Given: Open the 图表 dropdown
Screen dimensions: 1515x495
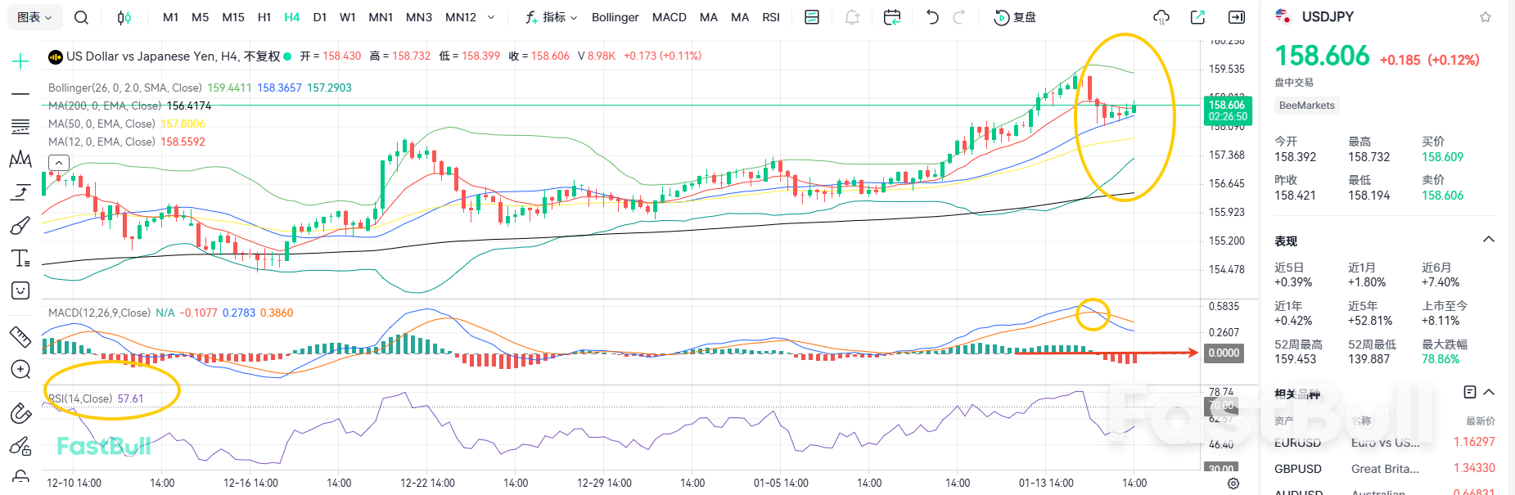Looking at the screenshot, I should coord(34,17).
